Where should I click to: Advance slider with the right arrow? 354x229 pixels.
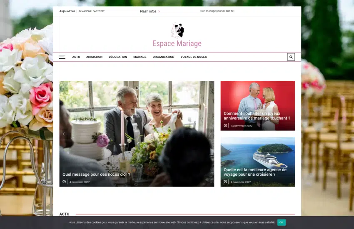point(209,134)
